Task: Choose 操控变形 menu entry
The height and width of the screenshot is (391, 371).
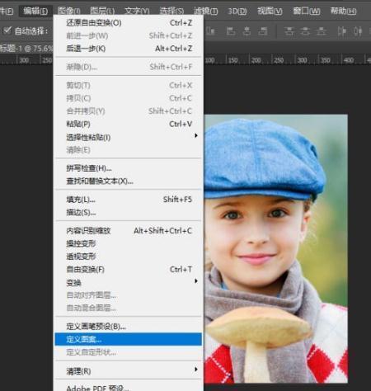Action: point(129,243)
